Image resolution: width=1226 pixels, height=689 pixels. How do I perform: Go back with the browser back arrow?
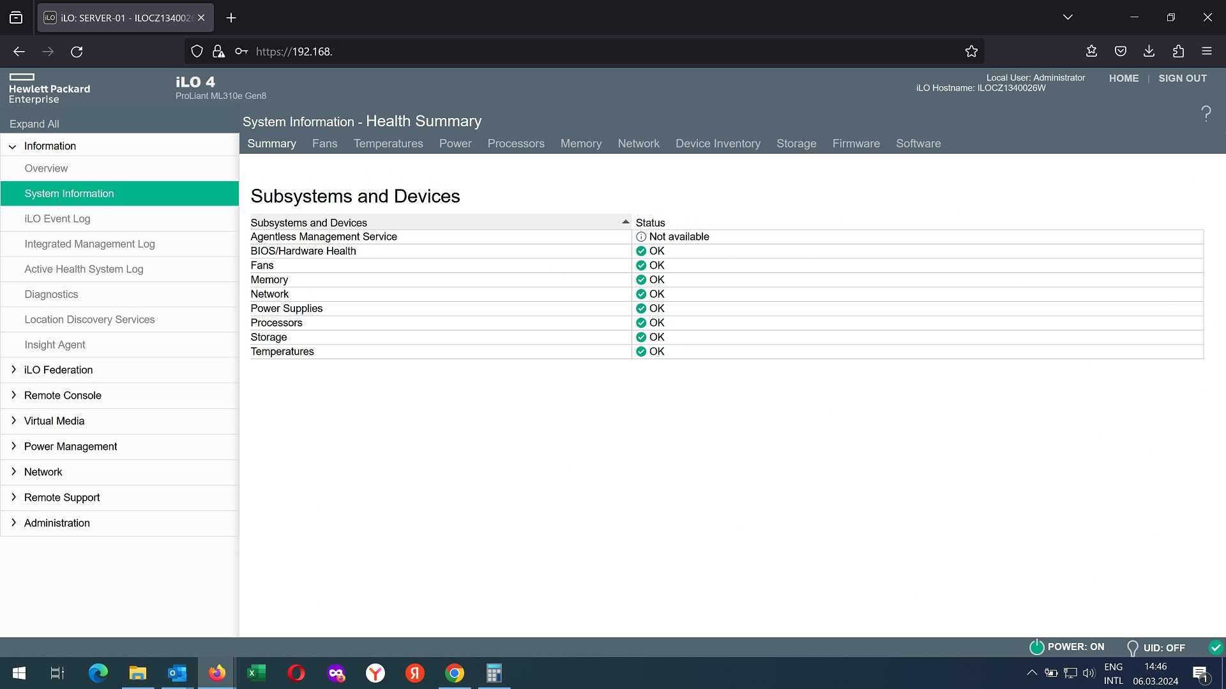click(19, 52)
